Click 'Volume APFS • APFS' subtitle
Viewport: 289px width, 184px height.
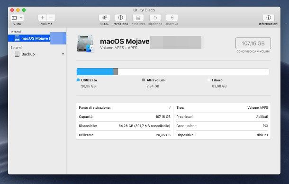pyautogui.click(x=119, y=48)
